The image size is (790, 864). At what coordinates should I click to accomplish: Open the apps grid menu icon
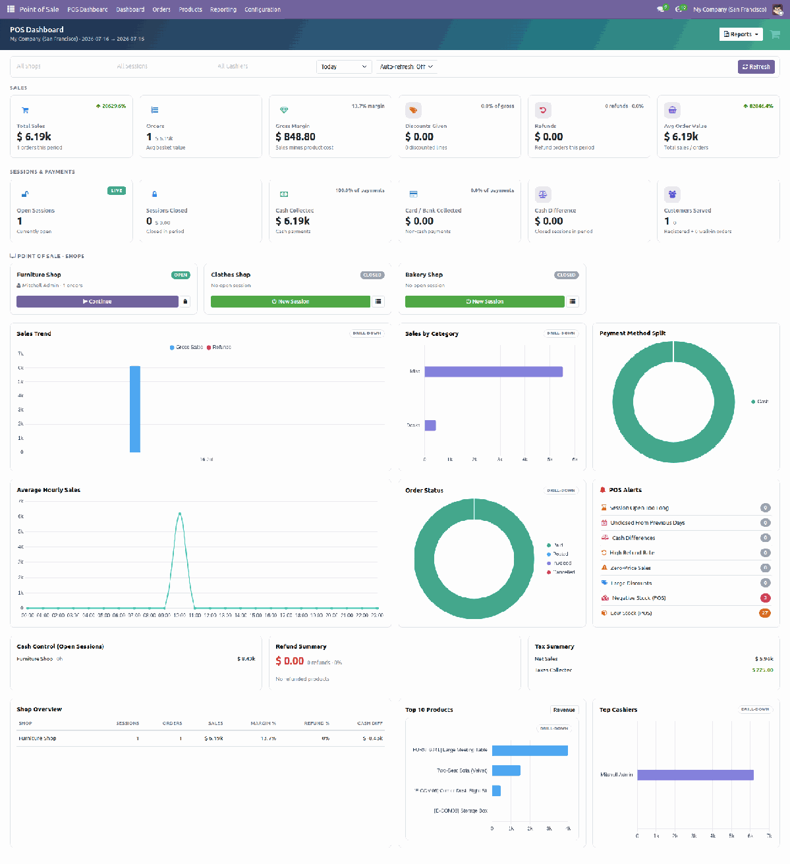pyautogui.click(x=11, y=9)
